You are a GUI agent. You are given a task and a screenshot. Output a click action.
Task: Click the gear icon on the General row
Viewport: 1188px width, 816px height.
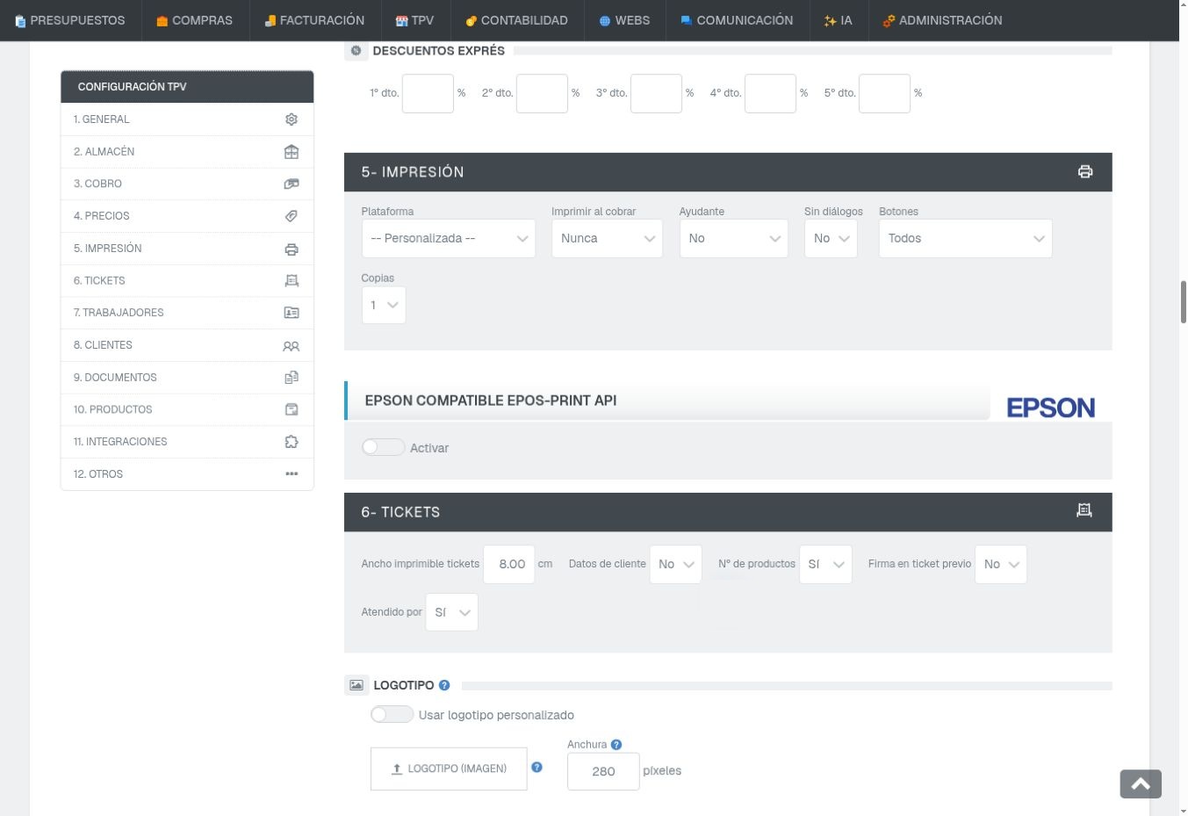[x=292, y=119]
